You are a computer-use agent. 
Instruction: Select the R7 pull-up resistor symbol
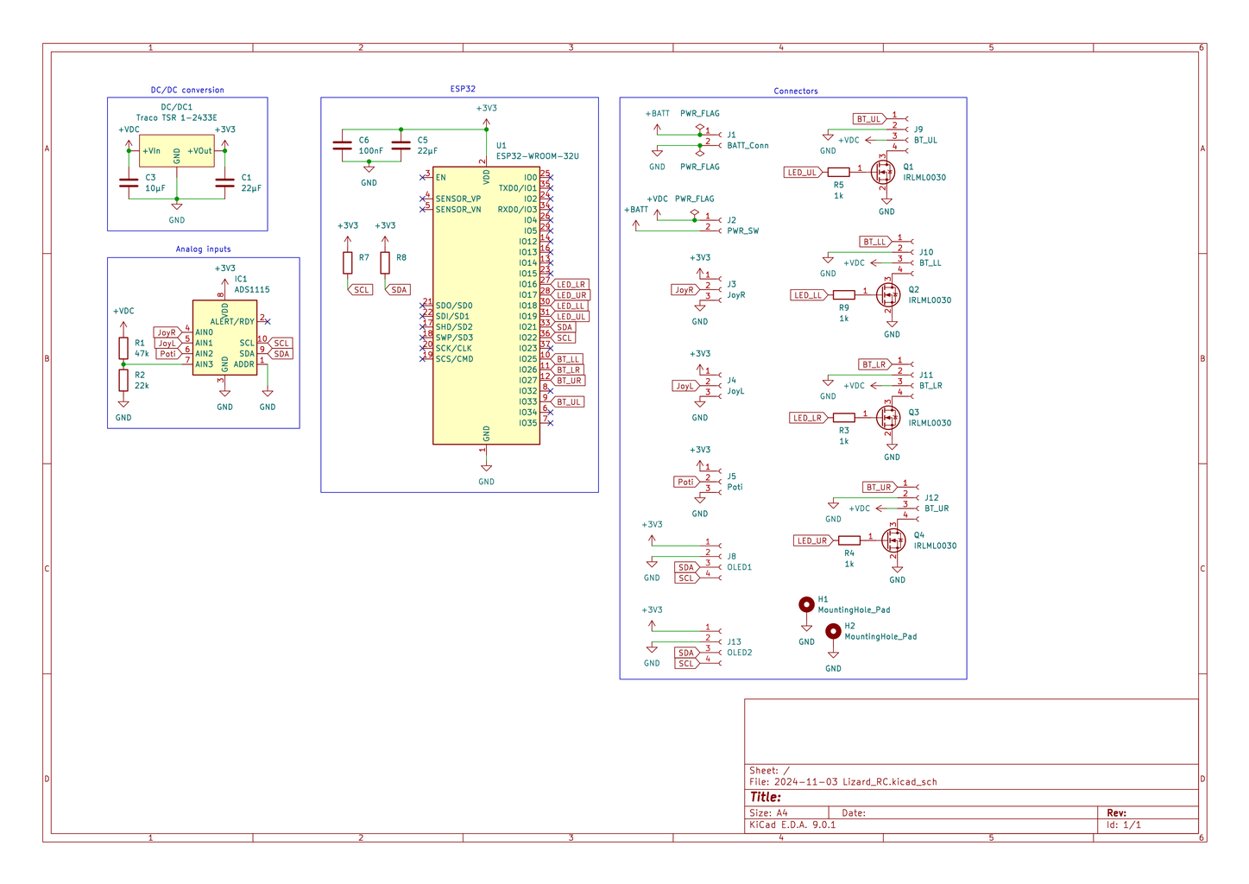click(348, 262)
